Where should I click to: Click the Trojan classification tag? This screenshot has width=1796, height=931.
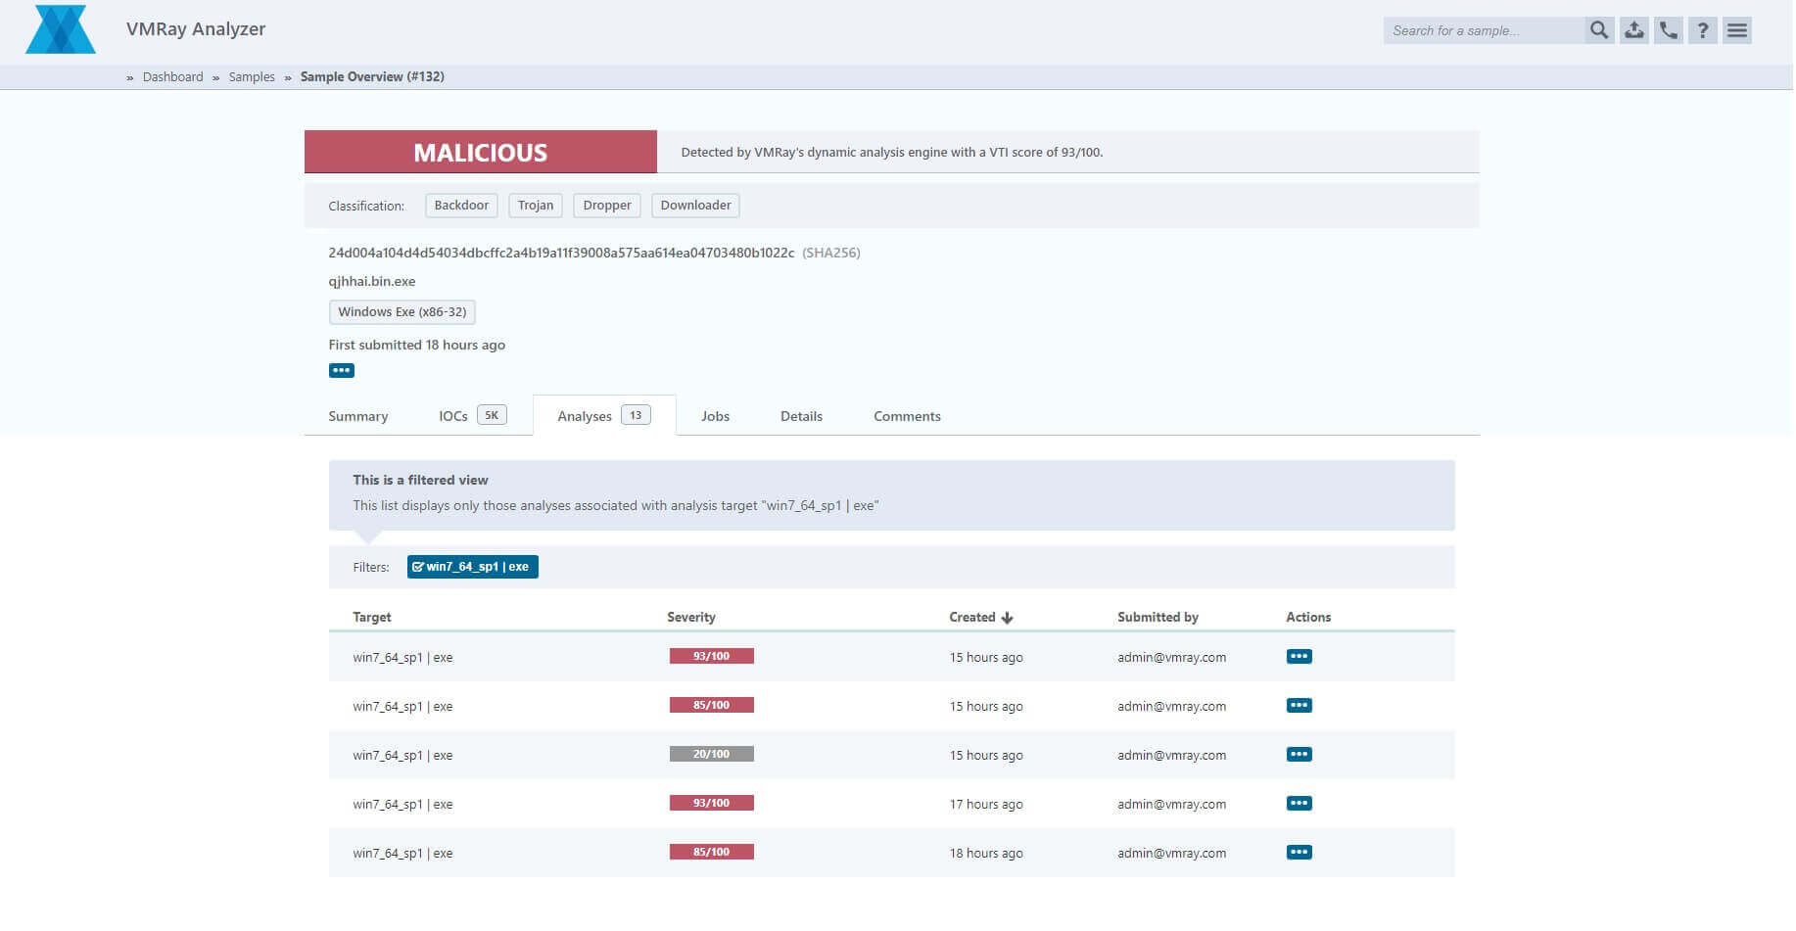click(x=536, y=206)
